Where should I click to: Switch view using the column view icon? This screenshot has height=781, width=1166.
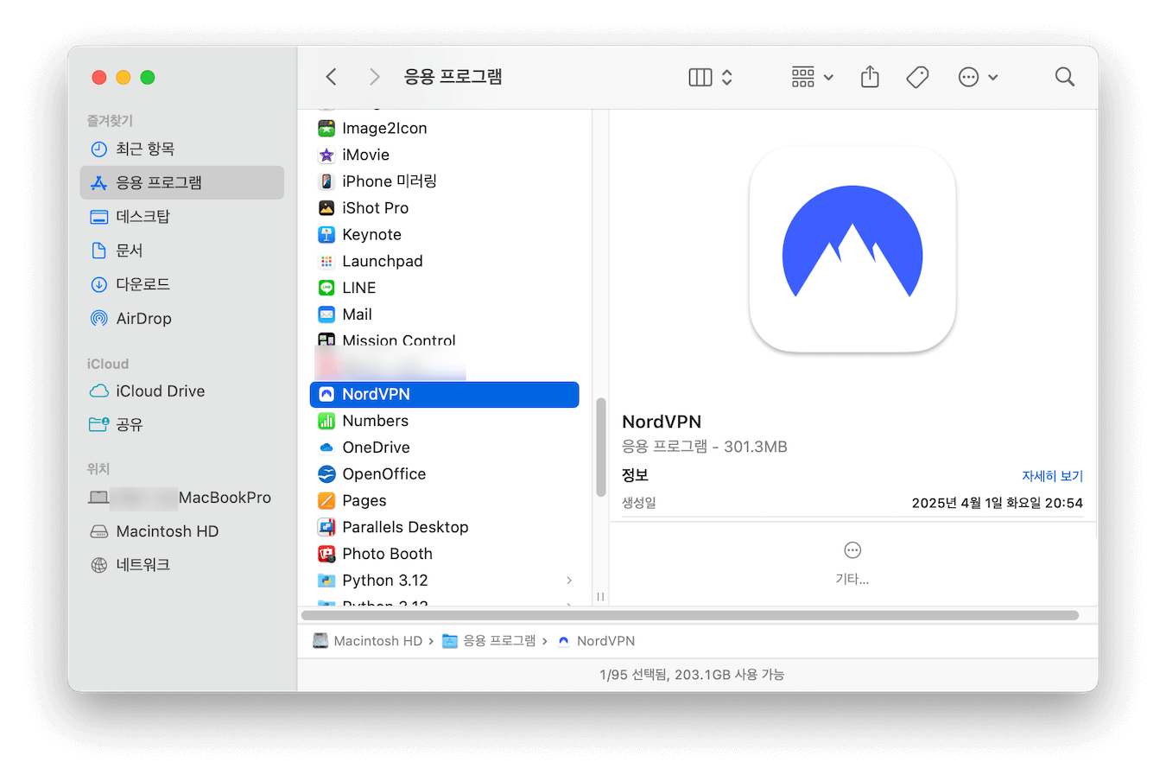pos(700,77)
